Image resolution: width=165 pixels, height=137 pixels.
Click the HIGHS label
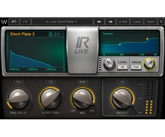(136, 62)
